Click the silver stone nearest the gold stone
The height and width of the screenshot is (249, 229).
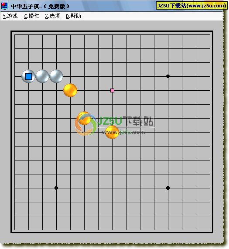56,76
